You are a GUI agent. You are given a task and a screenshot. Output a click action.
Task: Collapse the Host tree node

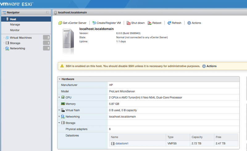click(4, 19)
